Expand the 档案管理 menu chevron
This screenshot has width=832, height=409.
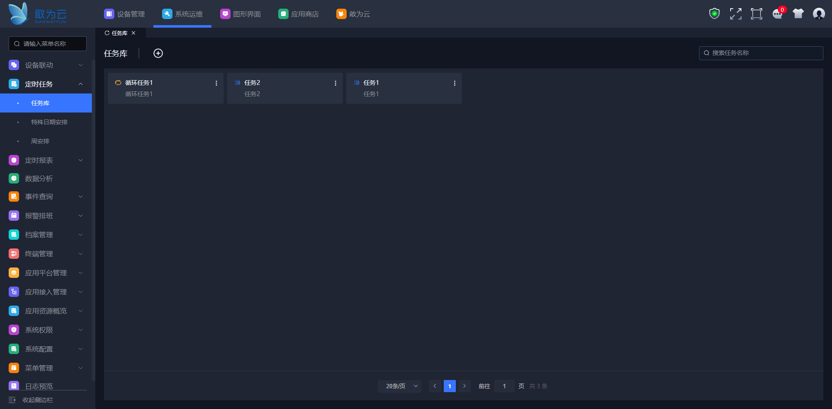tap(81, 235)
